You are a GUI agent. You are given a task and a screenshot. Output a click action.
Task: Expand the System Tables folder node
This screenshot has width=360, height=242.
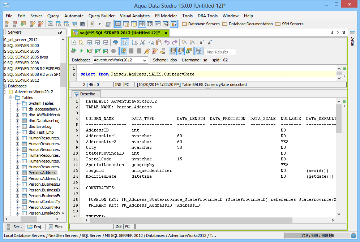[17, 103]
